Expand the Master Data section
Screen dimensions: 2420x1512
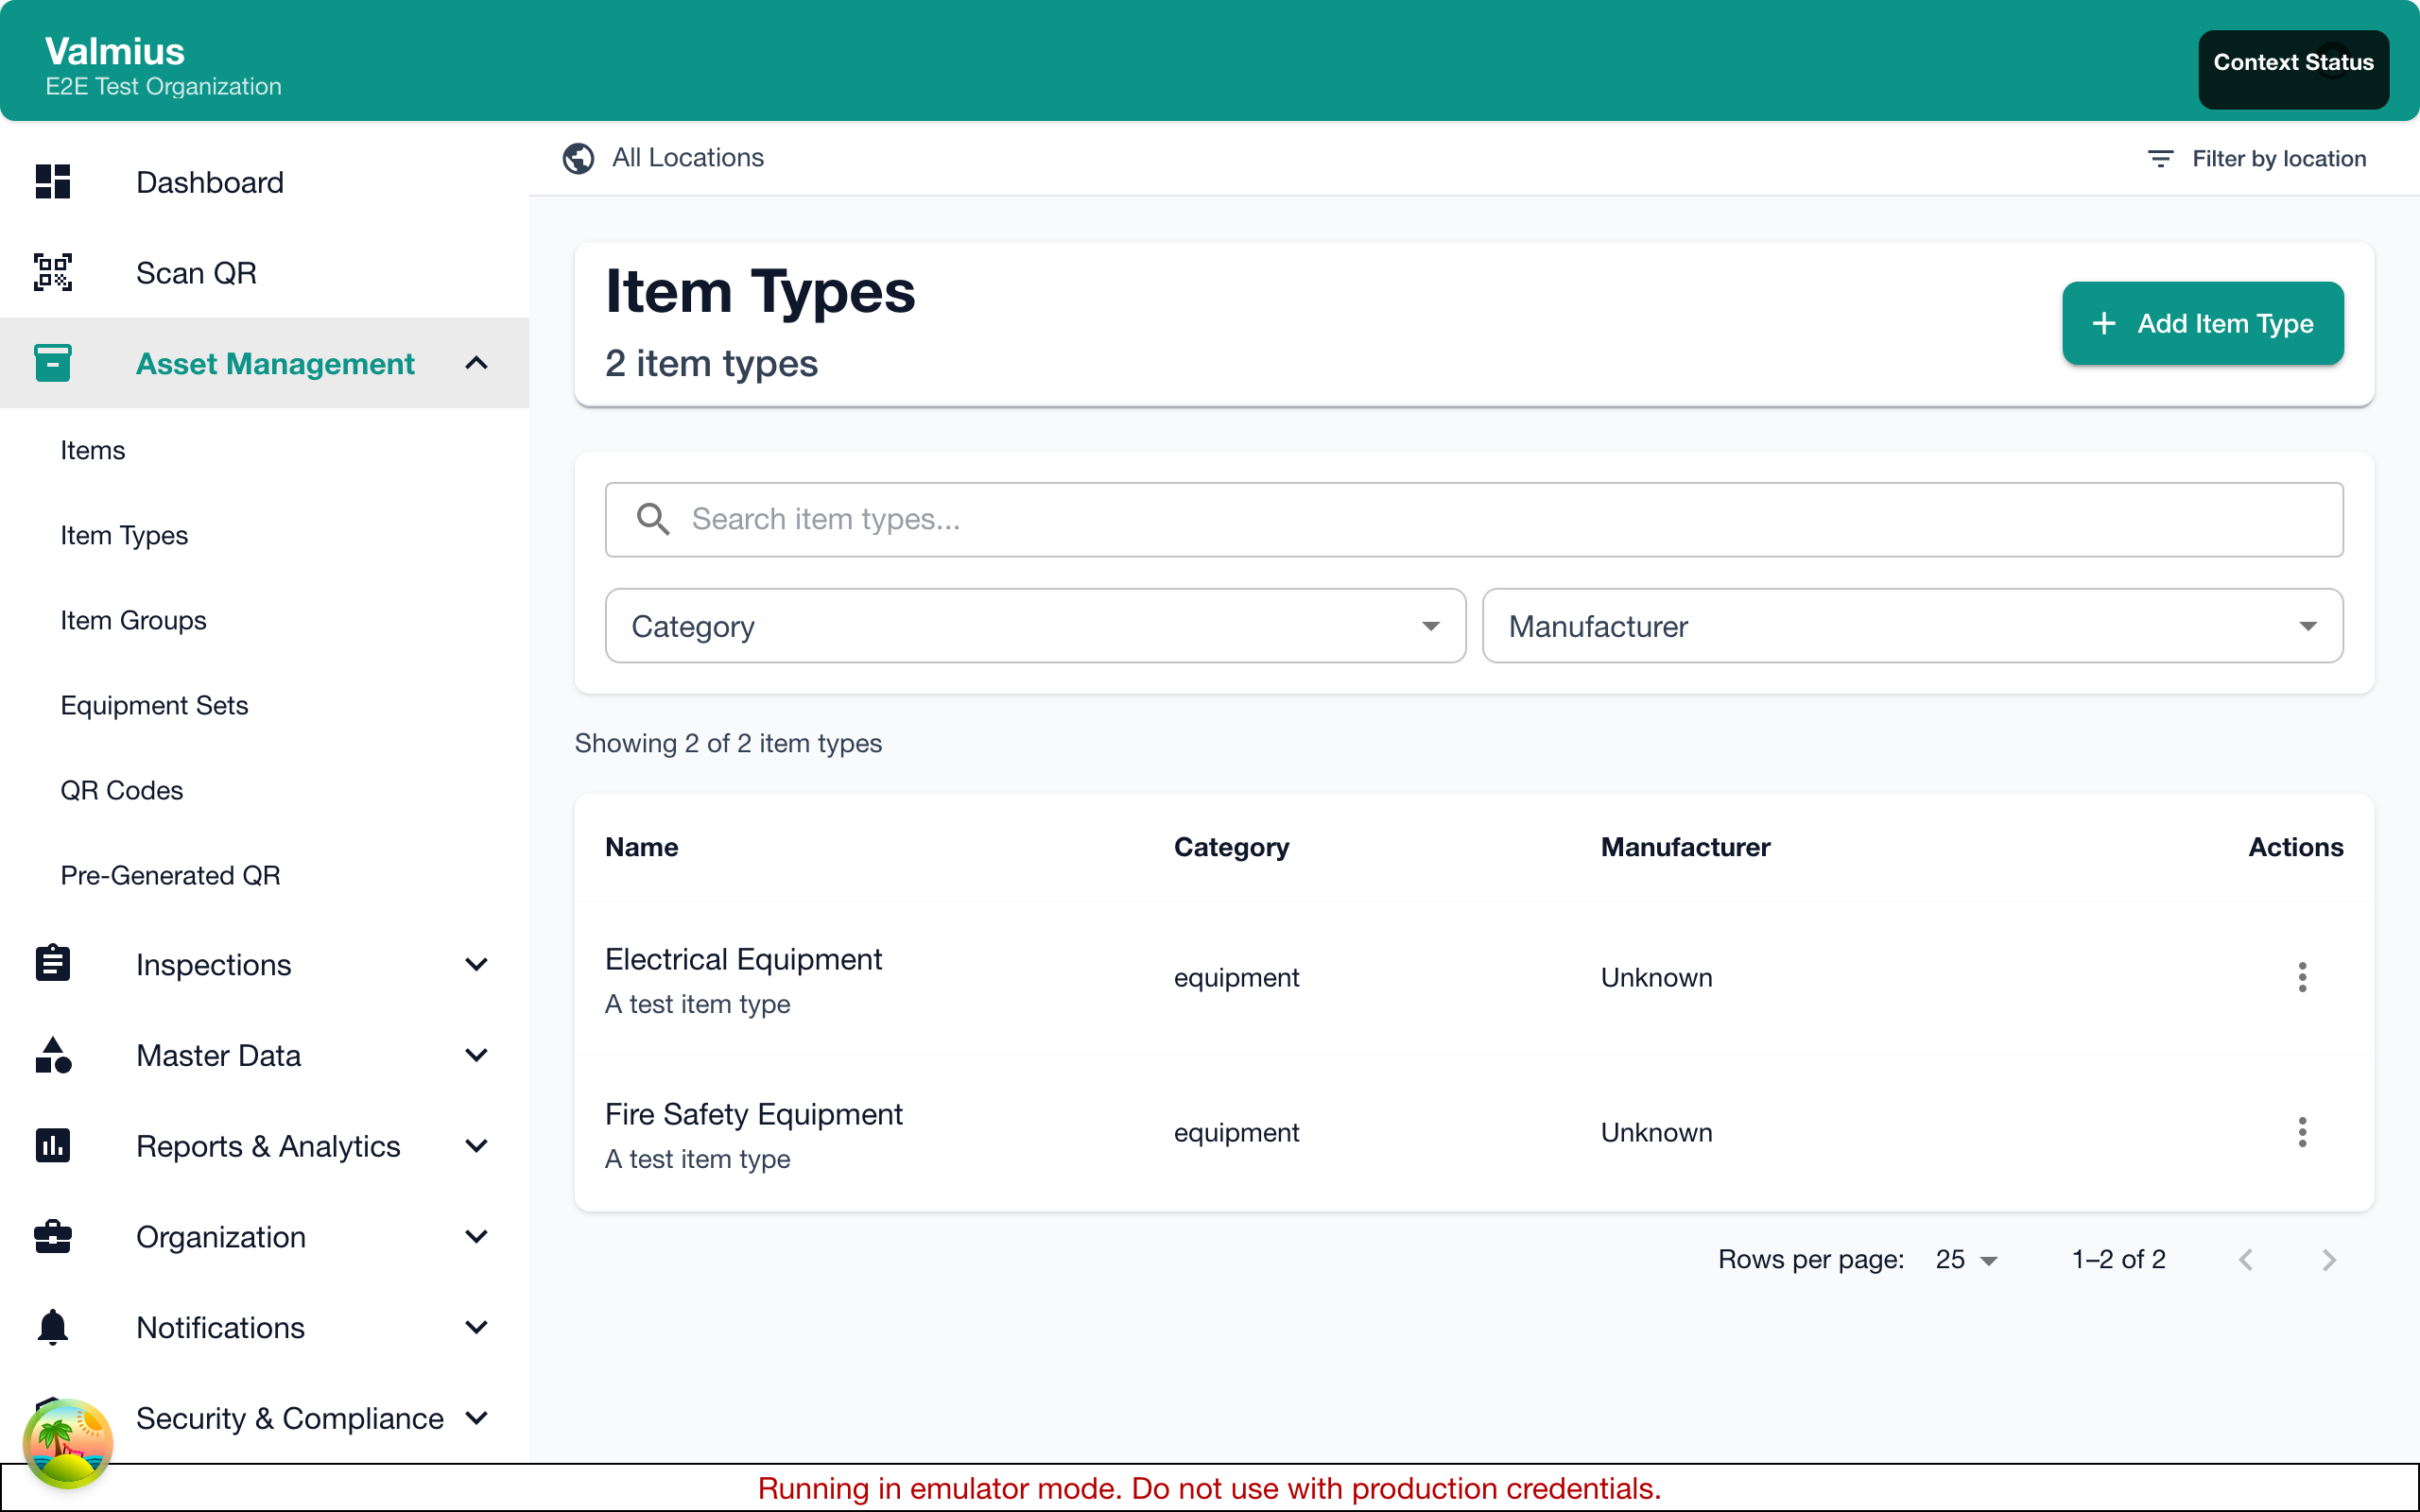(x=477, y=1055)
